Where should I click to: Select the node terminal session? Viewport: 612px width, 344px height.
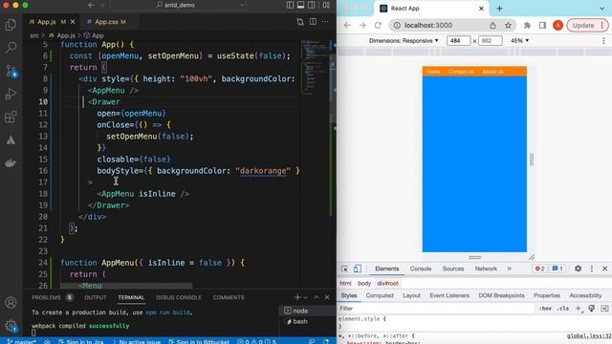[308, 311]
